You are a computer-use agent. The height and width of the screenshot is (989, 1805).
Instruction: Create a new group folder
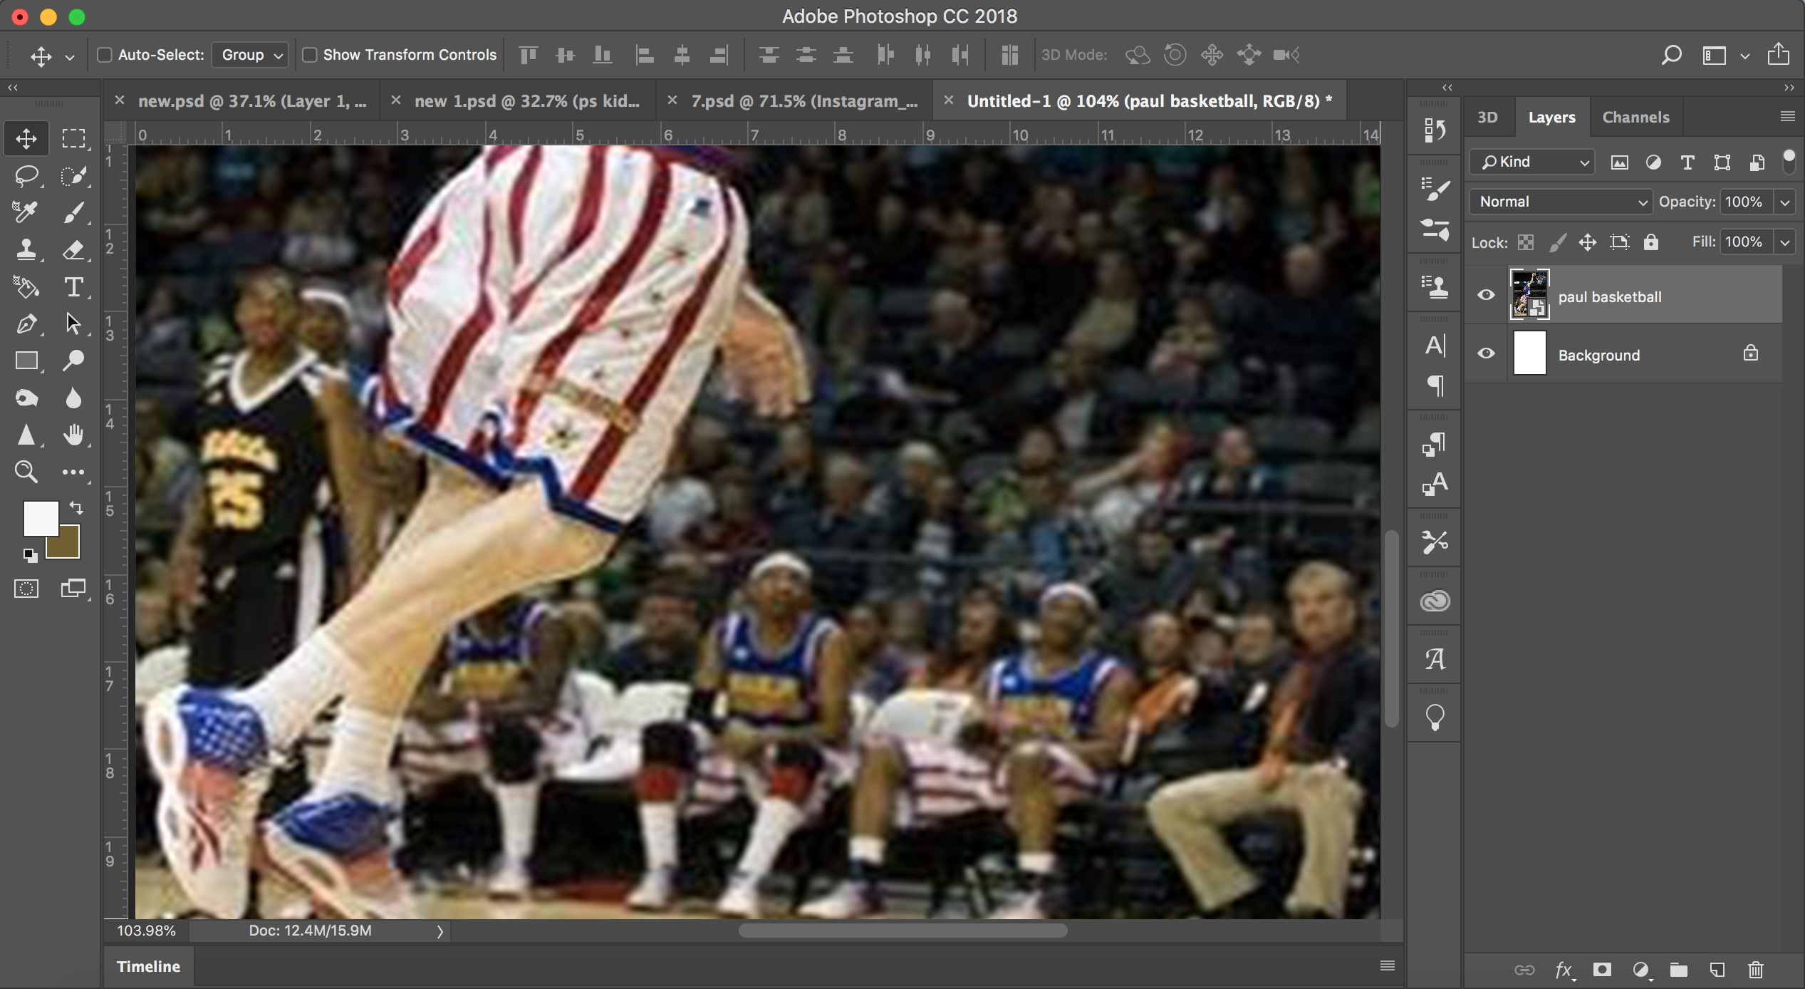click(x=1679, y=970)
